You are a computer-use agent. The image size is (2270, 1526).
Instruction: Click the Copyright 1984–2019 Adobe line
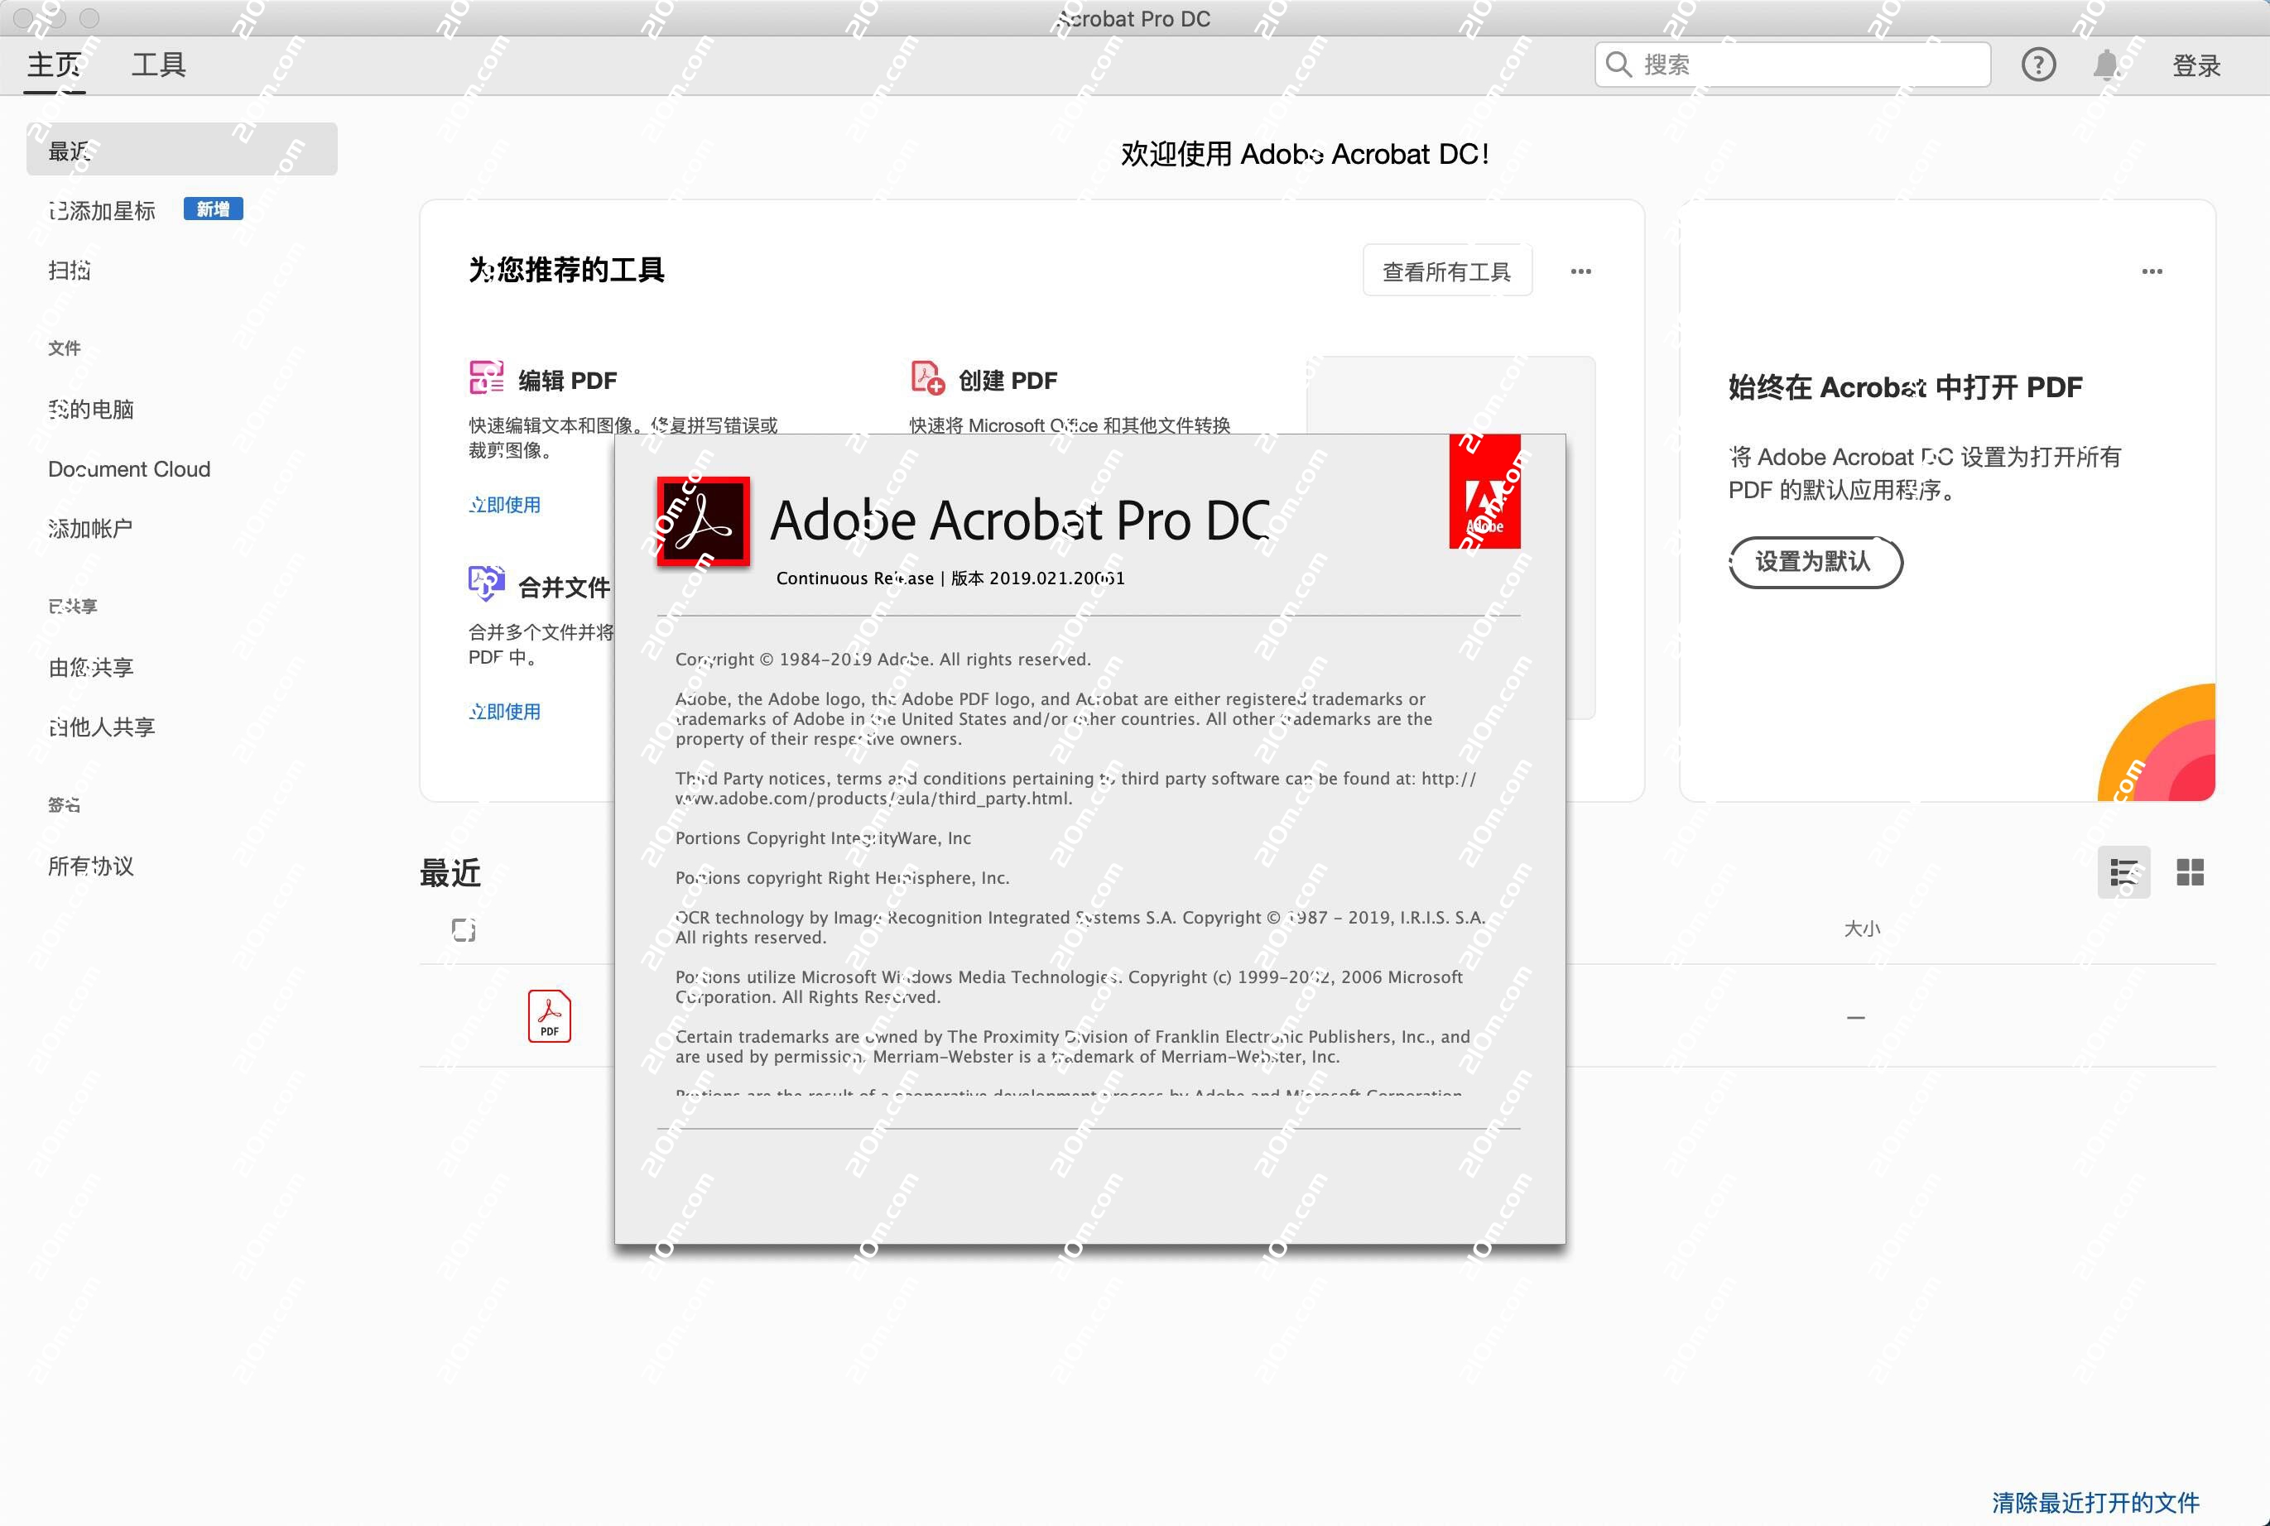click(x=883, y=660)
